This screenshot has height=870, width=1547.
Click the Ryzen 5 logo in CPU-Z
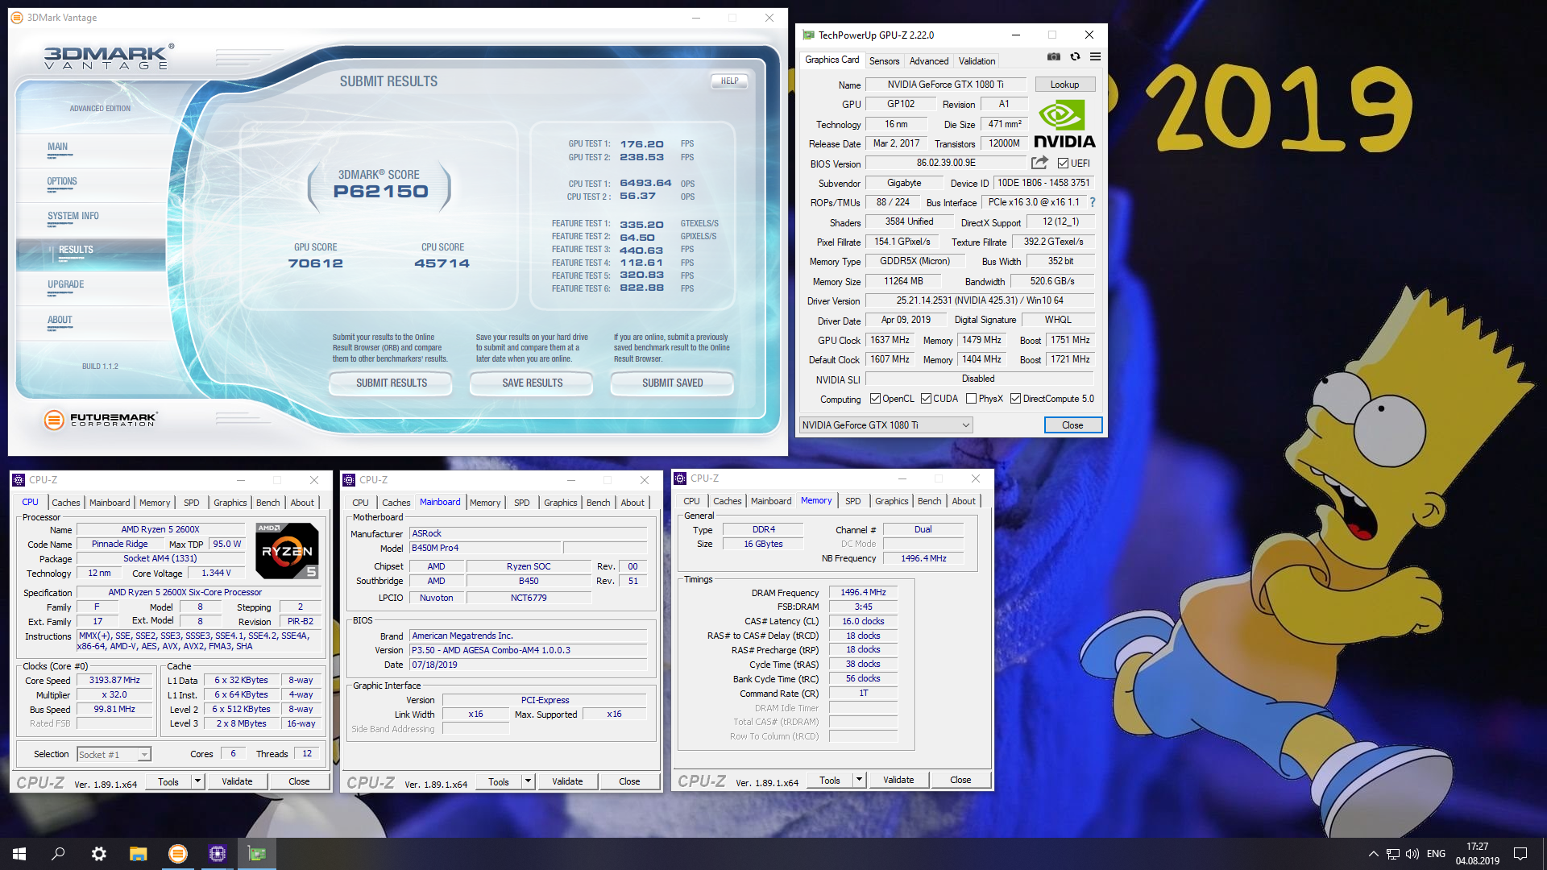tap(286, 551)
